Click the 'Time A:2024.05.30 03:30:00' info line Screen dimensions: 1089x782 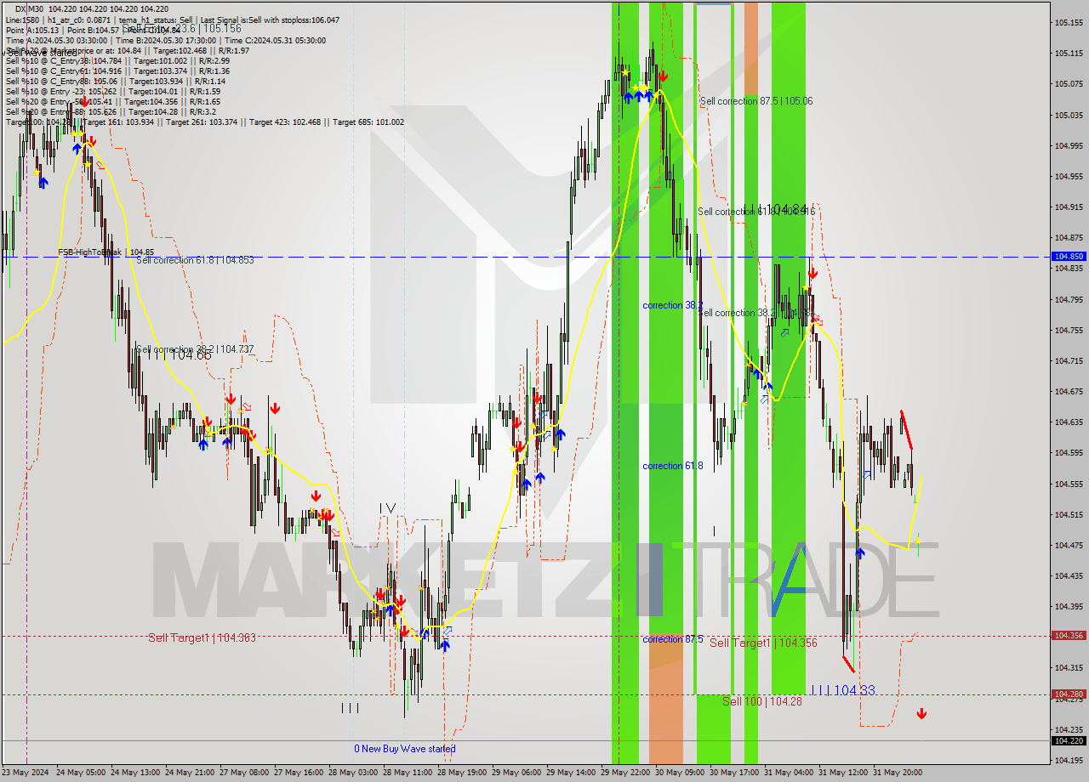[166, 40]
